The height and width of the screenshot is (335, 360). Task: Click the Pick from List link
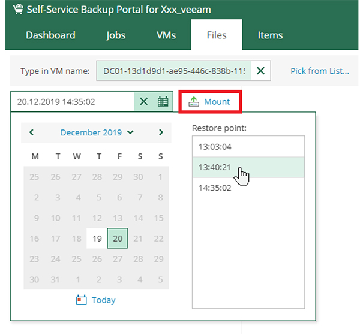[320, 71]
